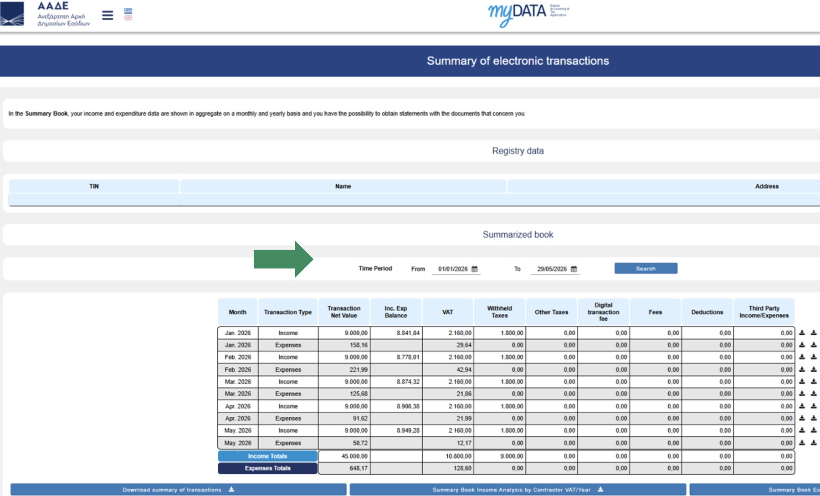Select the 8.778,01 balance cell
Viewport: 820px width, 496px height.
[396, 357]
